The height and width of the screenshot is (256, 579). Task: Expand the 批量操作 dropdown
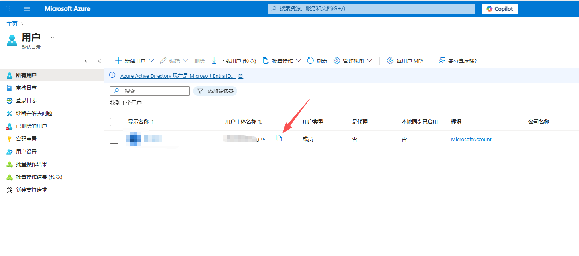(299, 61)
